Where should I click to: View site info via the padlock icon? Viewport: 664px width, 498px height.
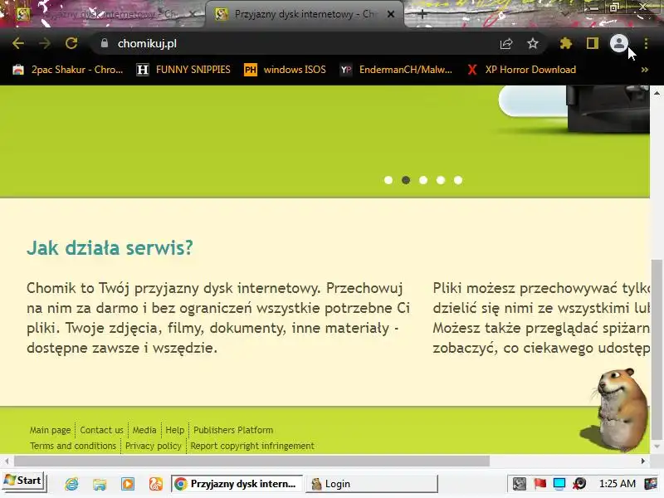105,43
